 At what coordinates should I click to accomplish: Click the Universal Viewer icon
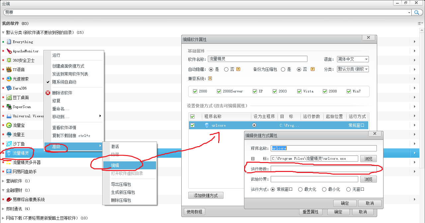click(9, 116)
